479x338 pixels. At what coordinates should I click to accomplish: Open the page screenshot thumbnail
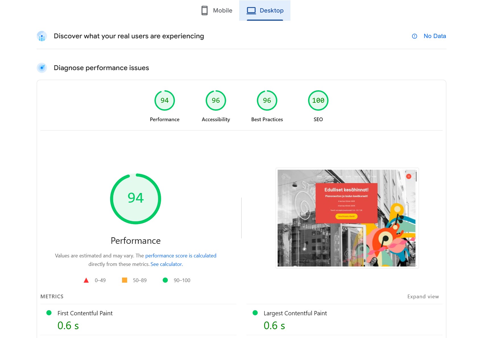[x=347, y=218]
